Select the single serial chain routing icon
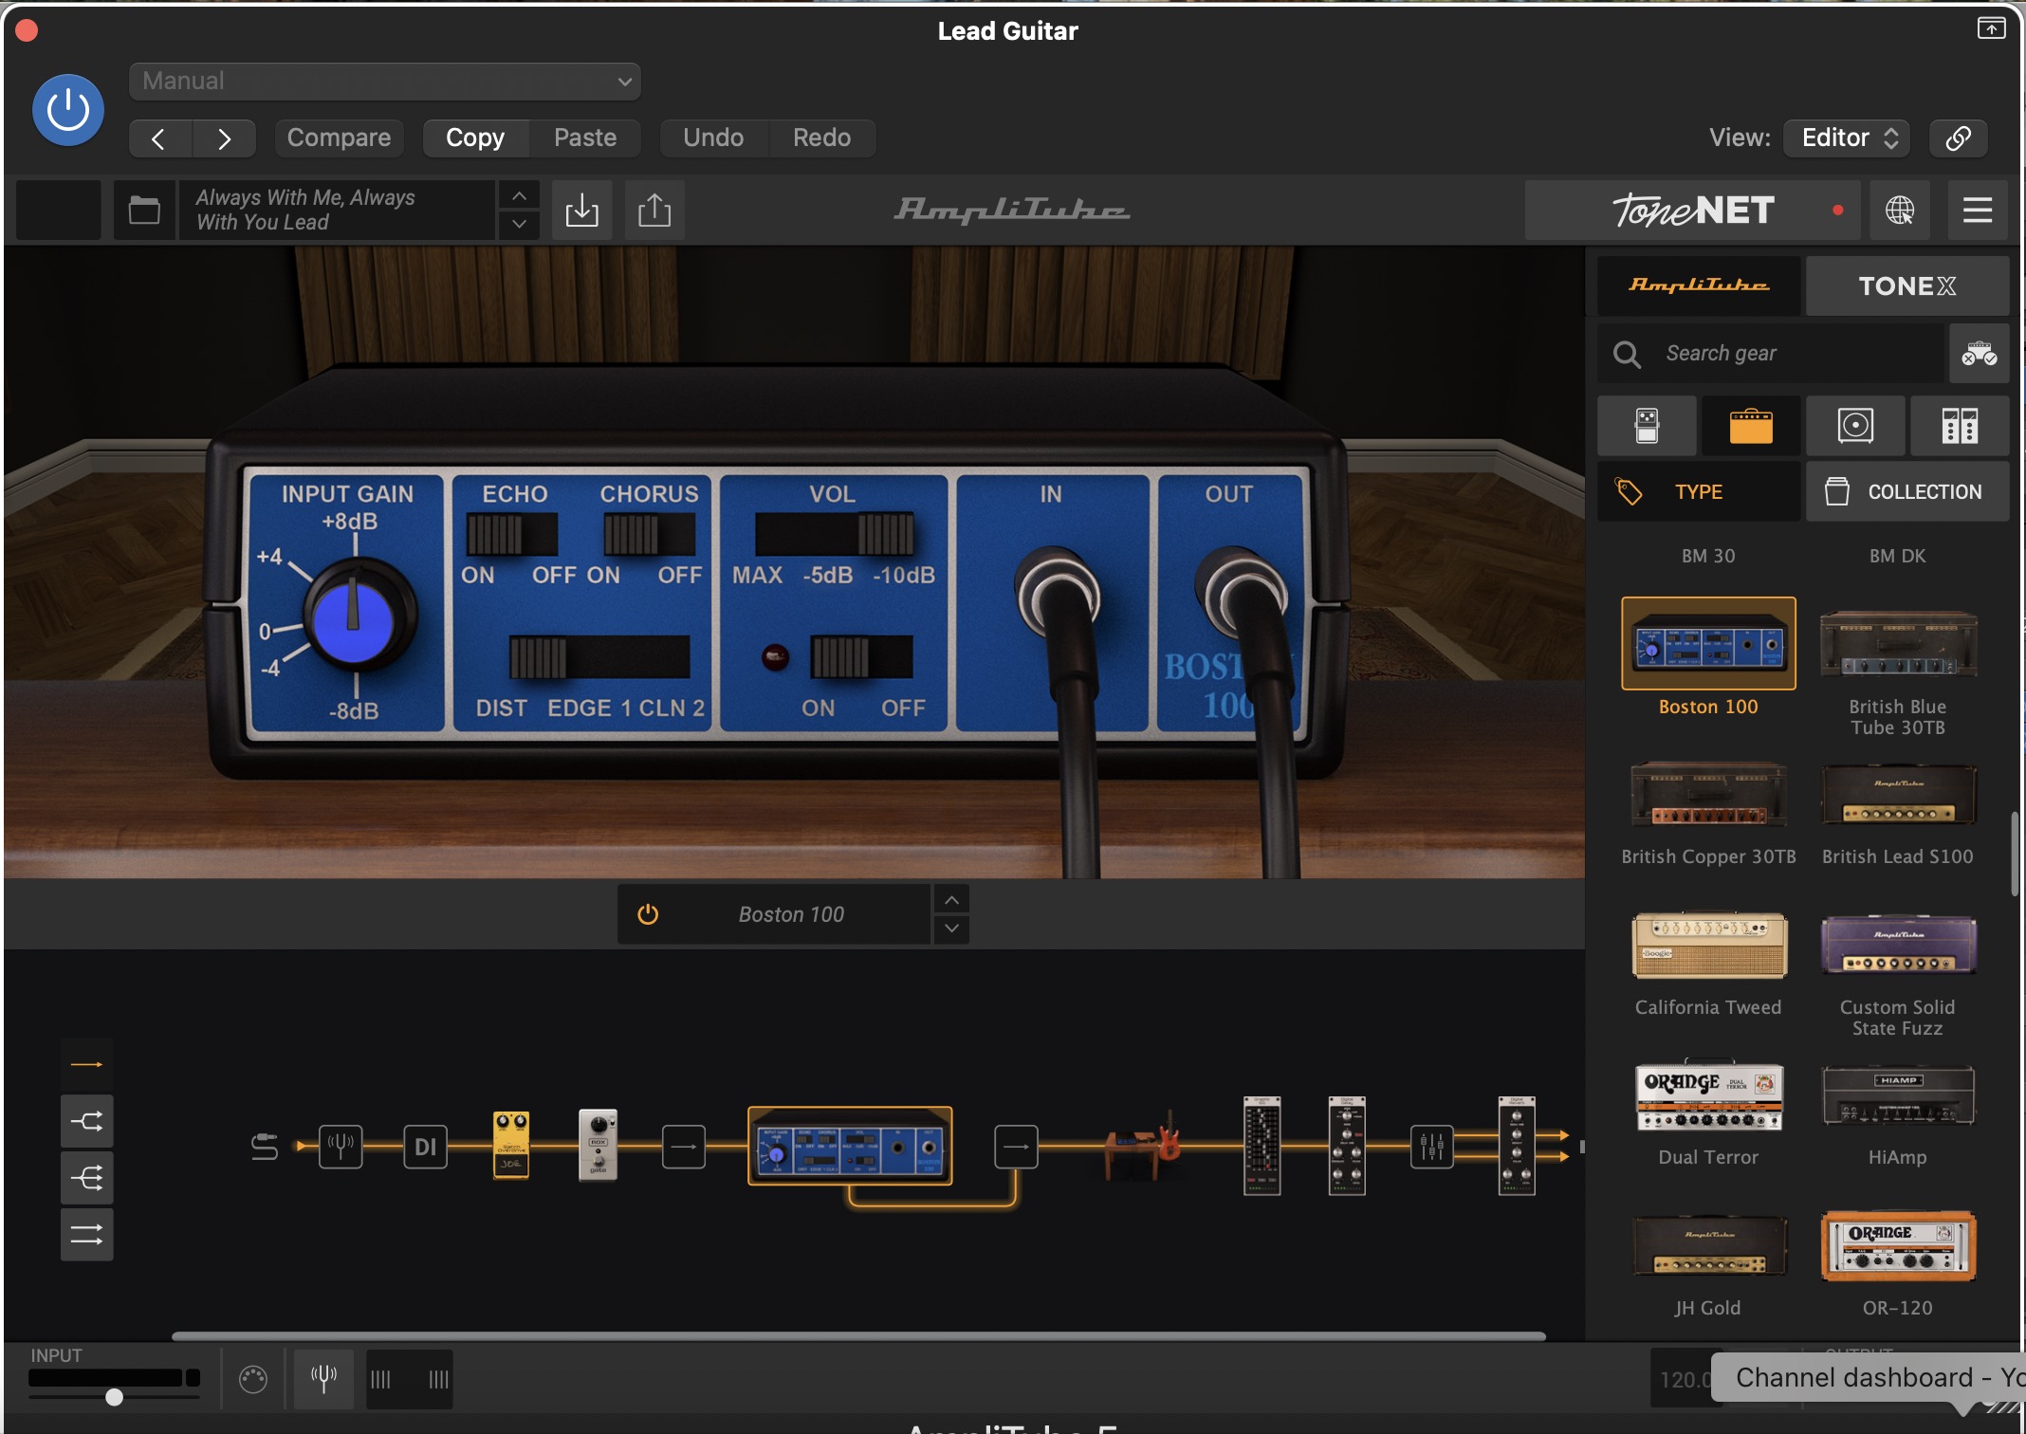This screenshot has width=2026, height=1434. click(86, 1064)
